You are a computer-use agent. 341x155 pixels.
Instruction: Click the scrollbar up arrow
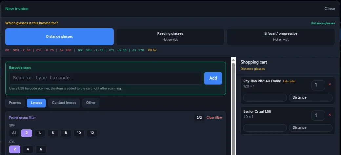233,60
